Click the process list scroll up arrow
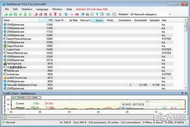The height and width of the screenshot is (127, 190). tap(186, 20)
